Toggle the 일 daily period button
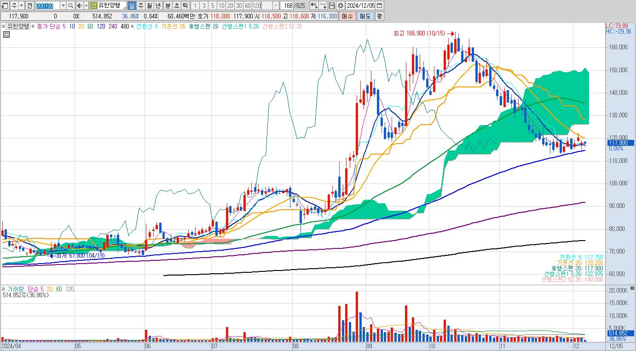Viewport: 636px width, 351px height. pos(132,6)
